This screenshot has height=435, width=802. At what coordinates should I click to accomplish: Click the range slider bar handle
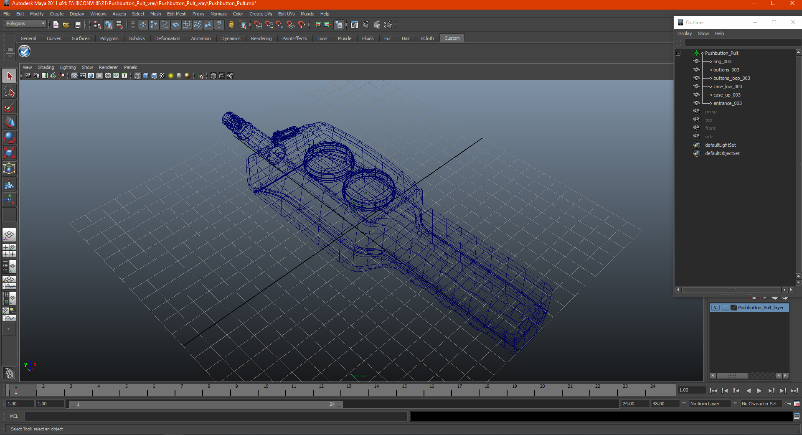206,404
